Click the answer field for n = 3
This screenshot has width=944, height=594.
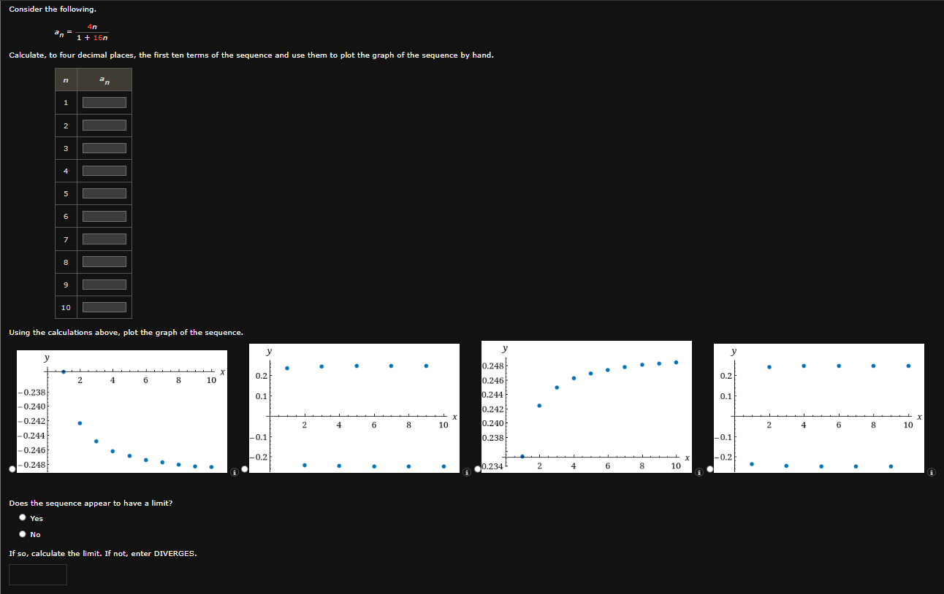[103, 147]
